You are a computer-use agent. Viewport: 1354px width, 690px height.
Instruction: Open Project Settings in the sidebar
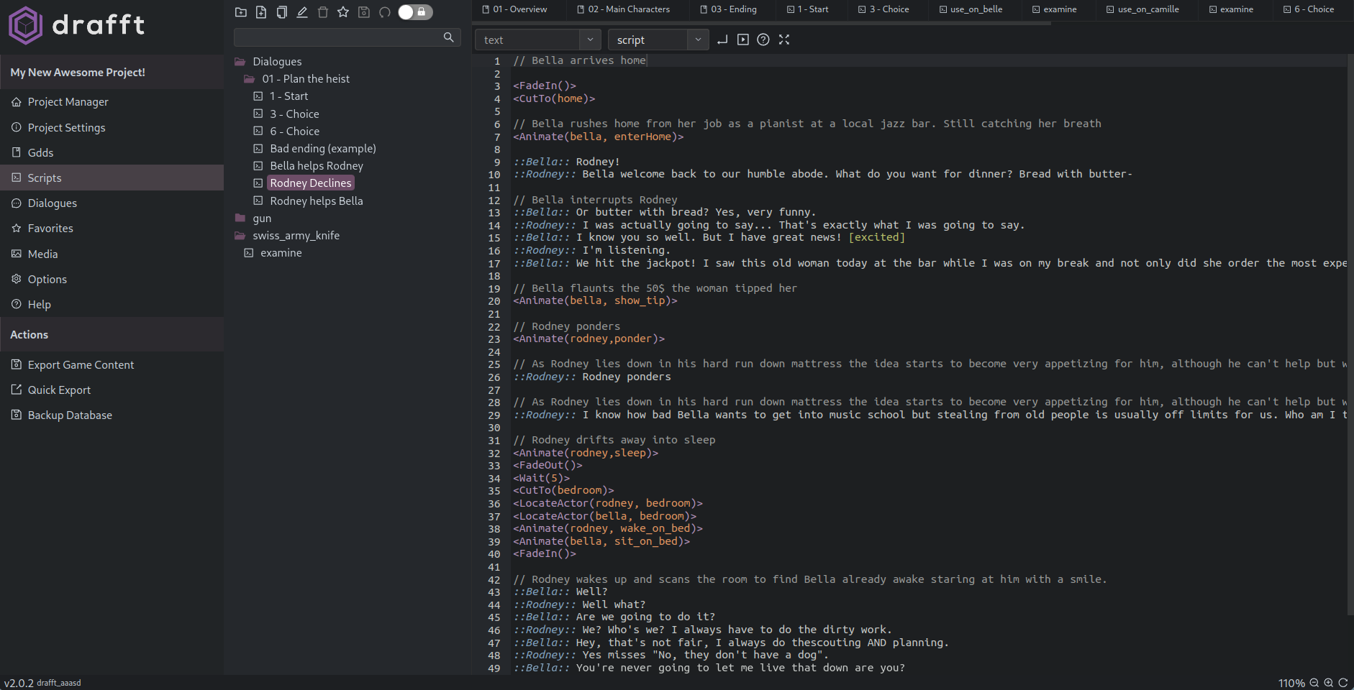coord(66,127)
